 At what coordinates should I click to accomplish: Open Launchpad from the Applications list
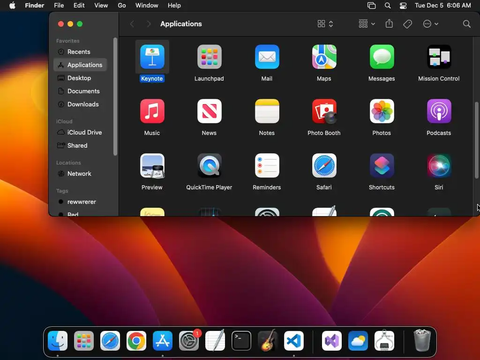tap(210, 57)
